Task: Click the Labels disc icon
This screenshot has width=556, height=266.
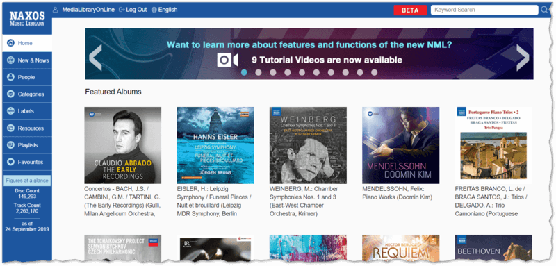Action: [11, 111]
